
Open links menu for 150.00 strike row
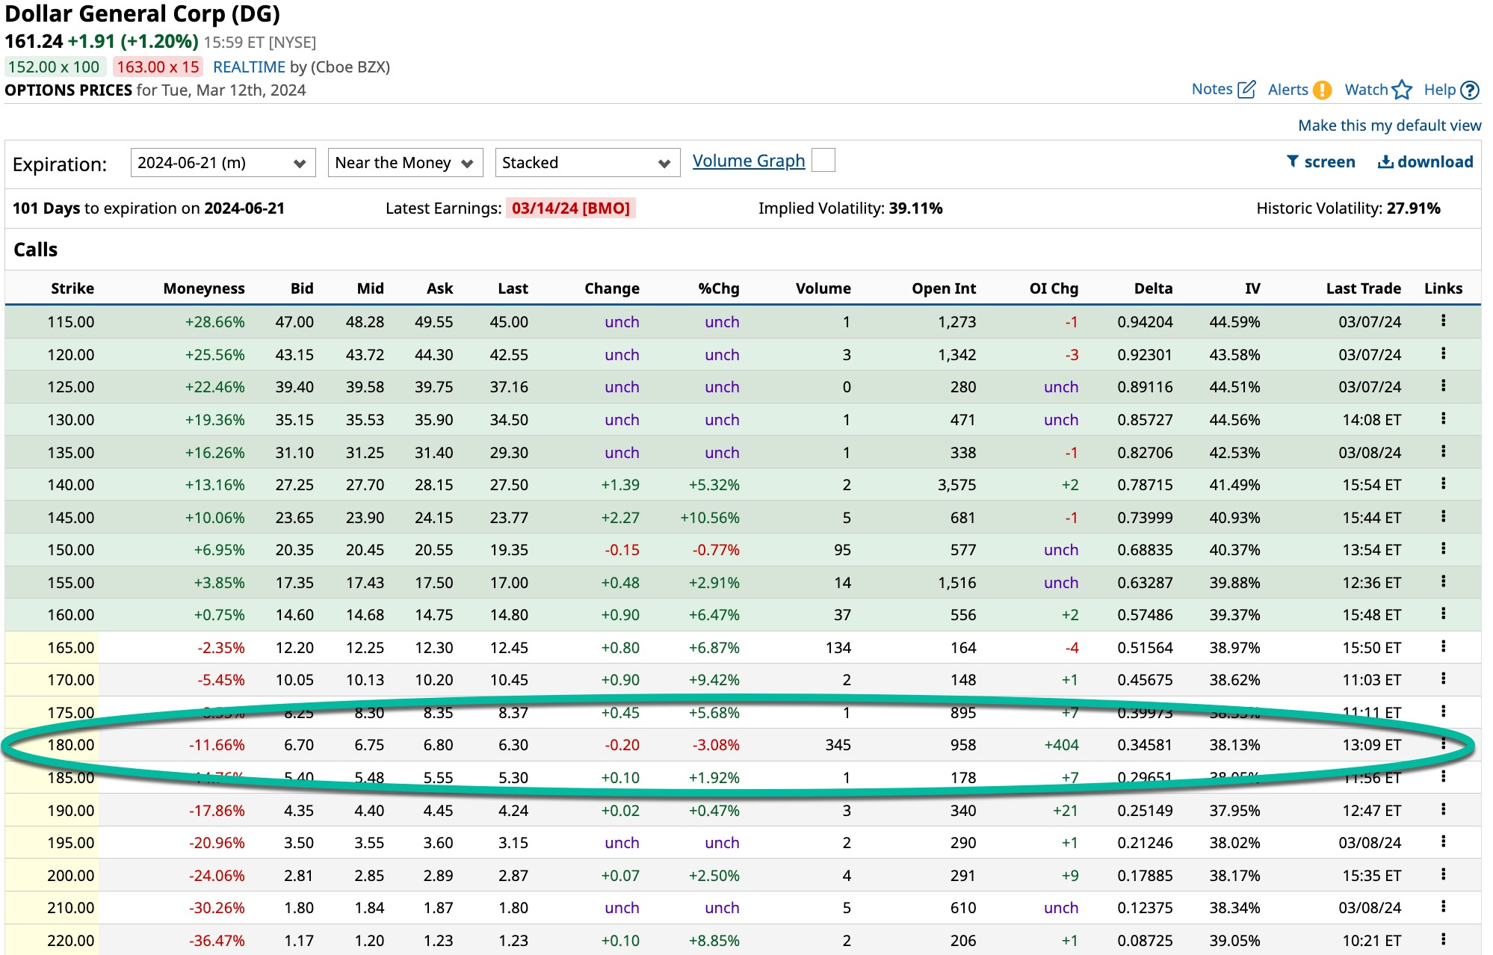point(1443,548)
